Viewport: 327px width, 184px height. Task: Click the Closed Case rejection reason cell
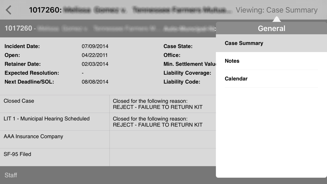pos(163,104)
